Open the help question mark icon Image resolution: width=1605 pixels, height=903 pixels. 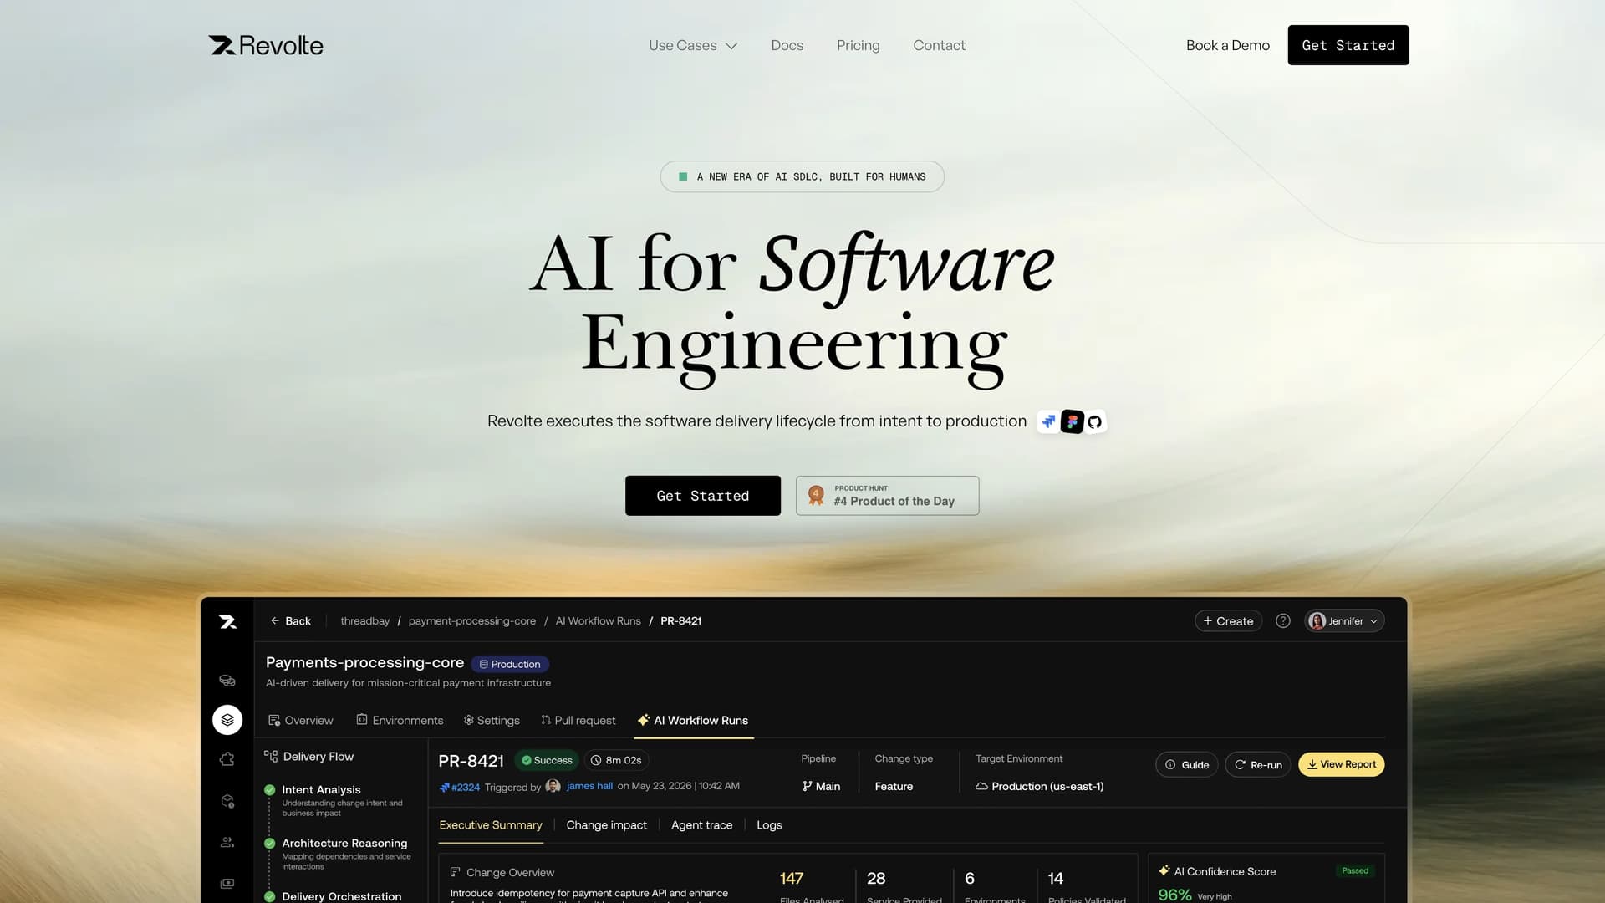pos(1283,620)
